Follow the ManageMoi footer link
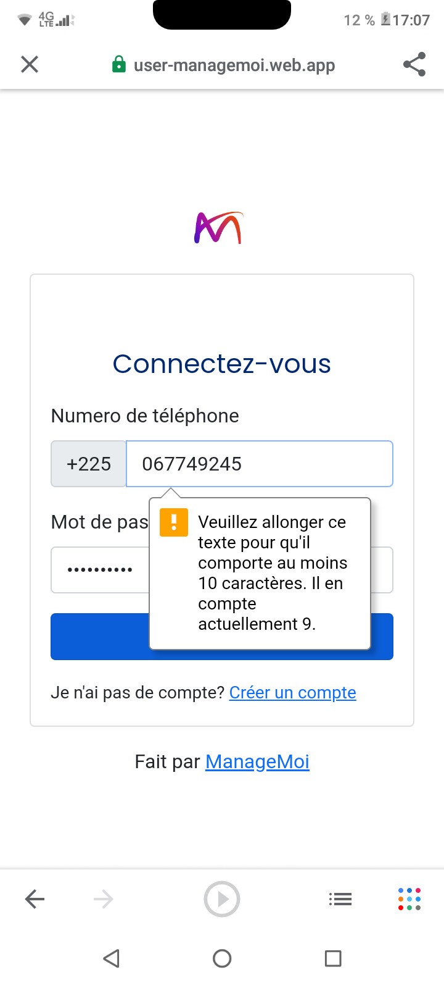 (x=257, y=762)
